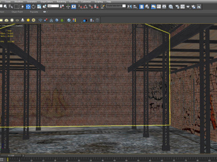
Task: Click the Create Selection Set field
Action: (x=114, y=6)
